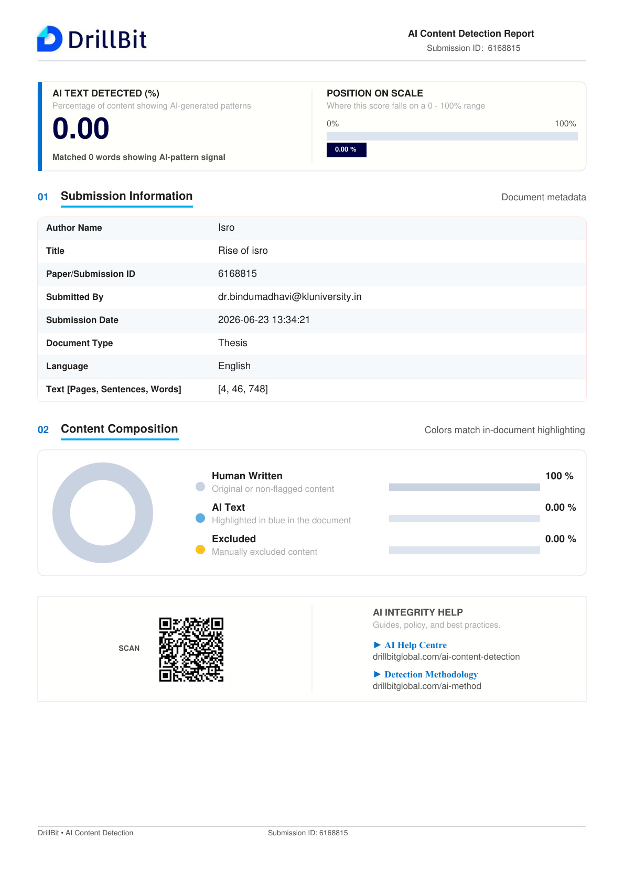Click the 'Document metadata' caption

(x=544, y=197)
